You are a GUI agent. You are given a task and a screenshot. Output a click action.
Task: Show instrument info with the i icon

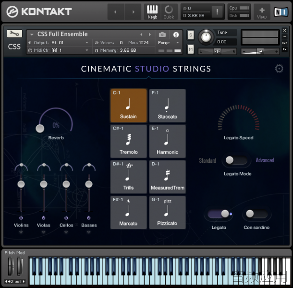click(176, 35)
